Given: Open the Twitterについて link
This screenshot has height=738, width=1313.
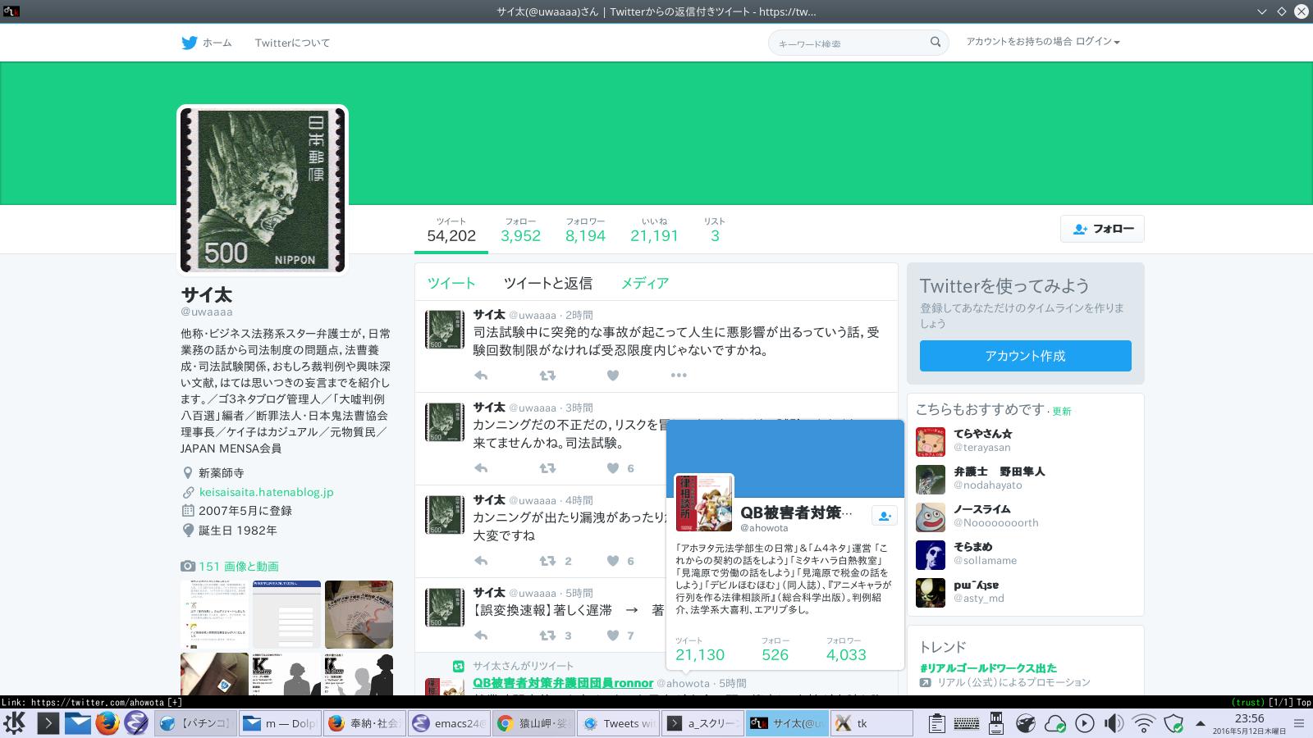Looking at the screenshot, I should click(x=292, y=43).
